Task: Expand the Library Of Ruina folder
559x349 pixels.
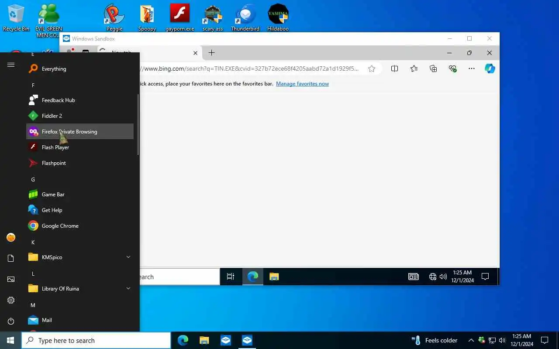Action: coord(80,289)
